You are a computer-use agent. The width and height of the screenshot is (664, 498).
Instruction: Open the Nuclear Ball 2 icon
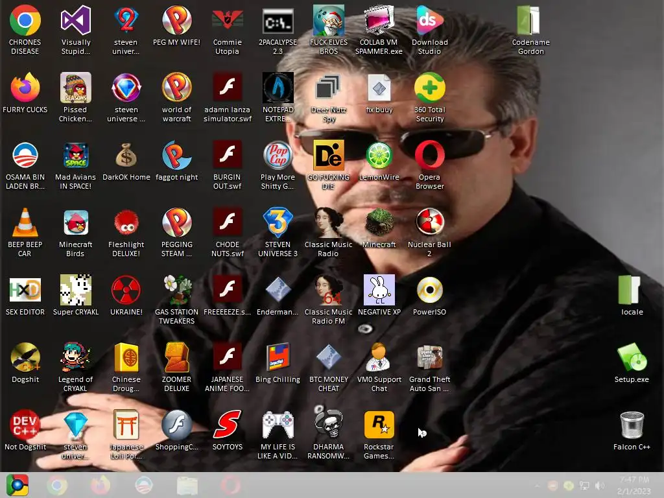pos(429,222)
